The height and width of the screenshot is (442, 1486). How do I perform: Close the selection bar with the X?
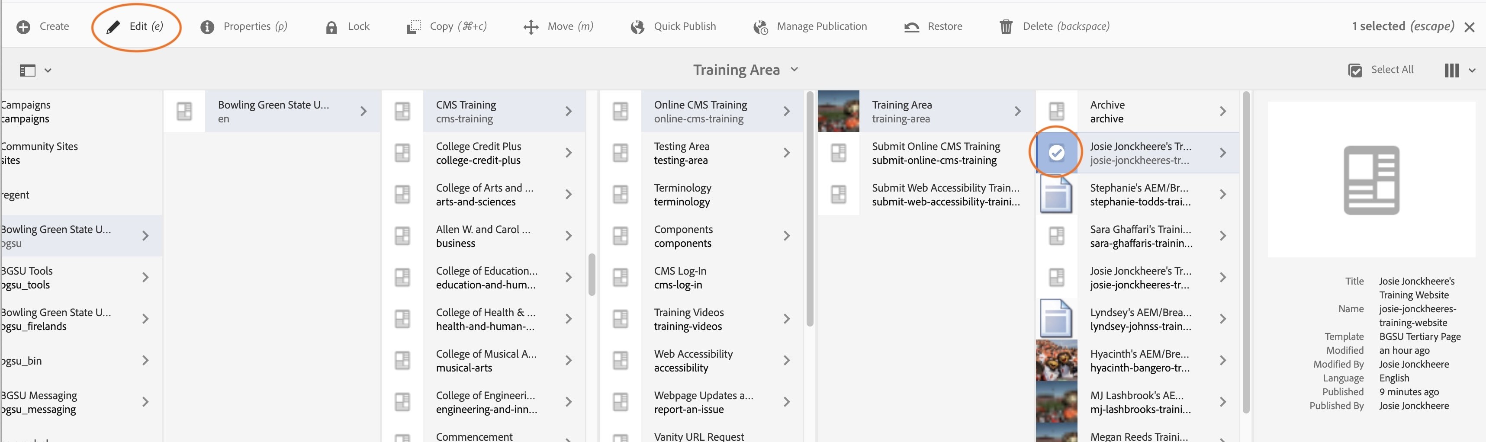(x=1469, y=27)
